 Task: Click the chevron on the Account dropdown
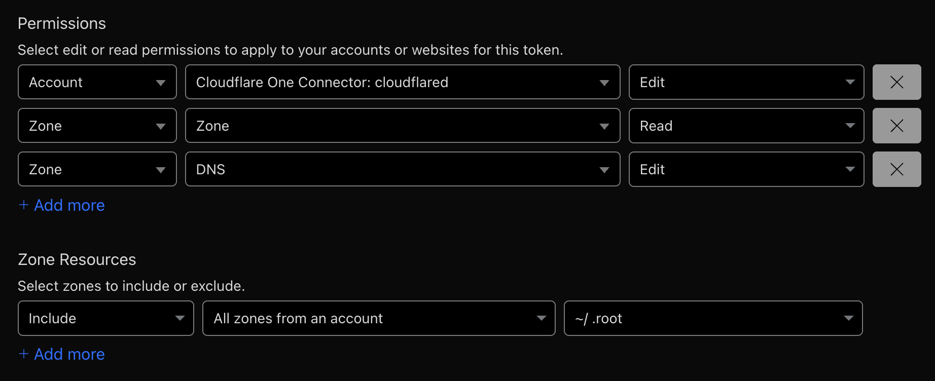click(161, 82)
